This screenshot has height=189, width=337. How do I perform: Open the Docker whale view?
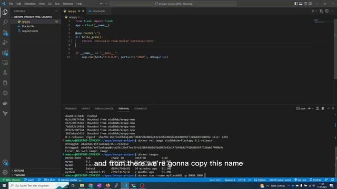[5, 103]
